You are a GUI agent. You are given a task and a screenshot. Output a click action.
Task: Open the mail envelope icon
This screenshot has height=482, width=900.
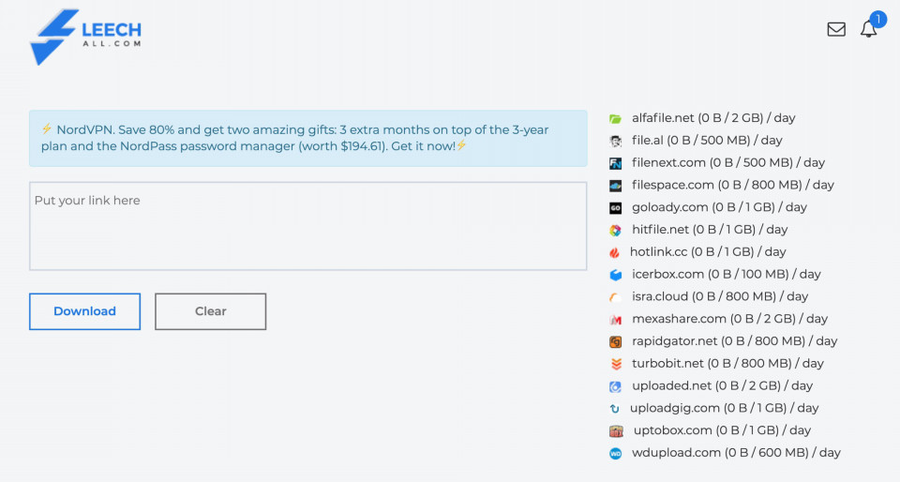835,29
